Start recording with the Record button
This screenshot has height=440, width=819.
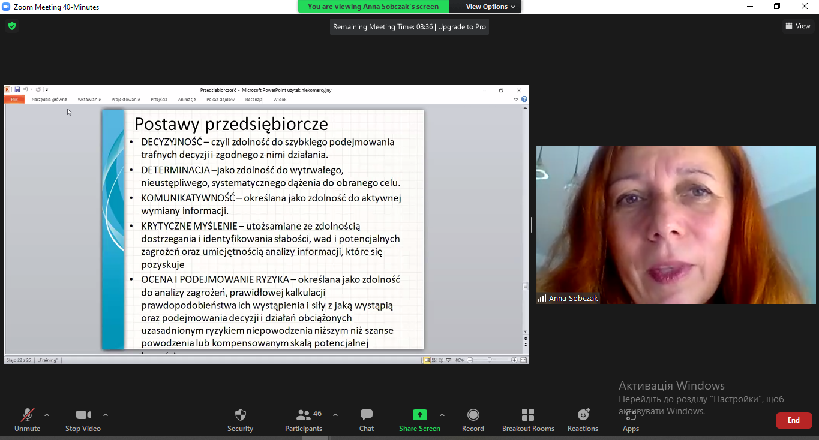point(473,420)
